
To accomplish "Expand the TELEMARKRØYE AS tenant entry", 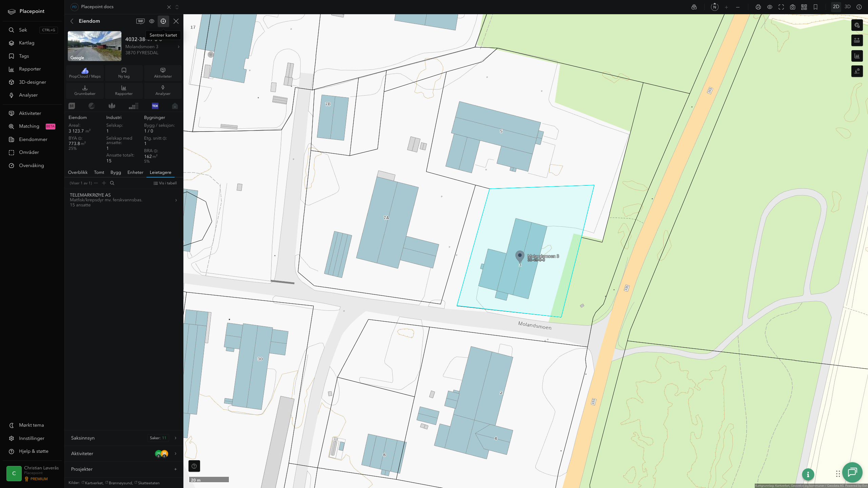I will (124, 200).
